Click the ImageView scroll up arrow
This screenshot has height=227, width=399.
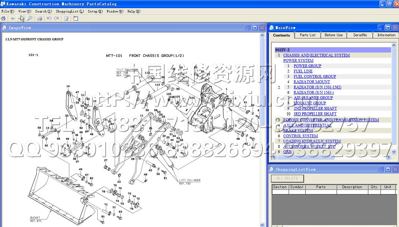pyautogui.click(x=262, y=36)
